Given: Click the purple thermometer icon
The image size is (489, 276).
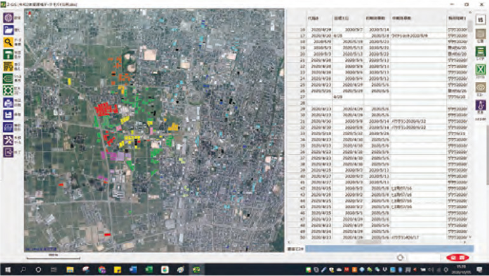Looking at the screenshot, I should click(481, 105).
